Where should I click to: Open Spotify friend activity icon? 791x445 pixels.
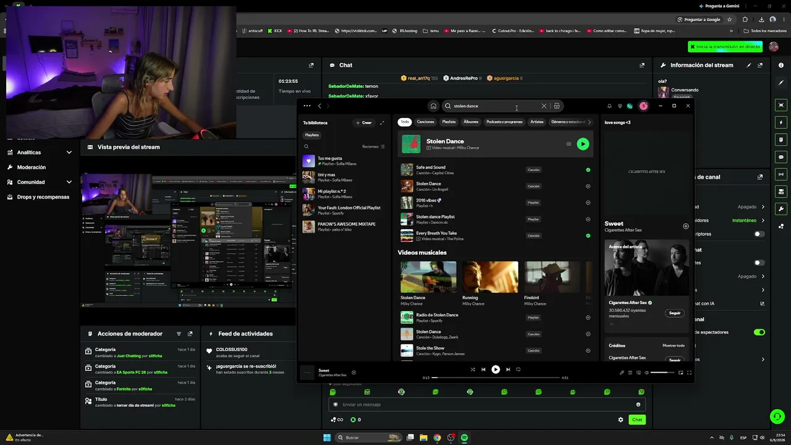click(x=620, y=106)
